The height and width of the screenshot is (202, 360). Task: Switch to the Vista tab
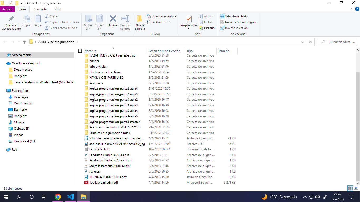pos(58,9)
